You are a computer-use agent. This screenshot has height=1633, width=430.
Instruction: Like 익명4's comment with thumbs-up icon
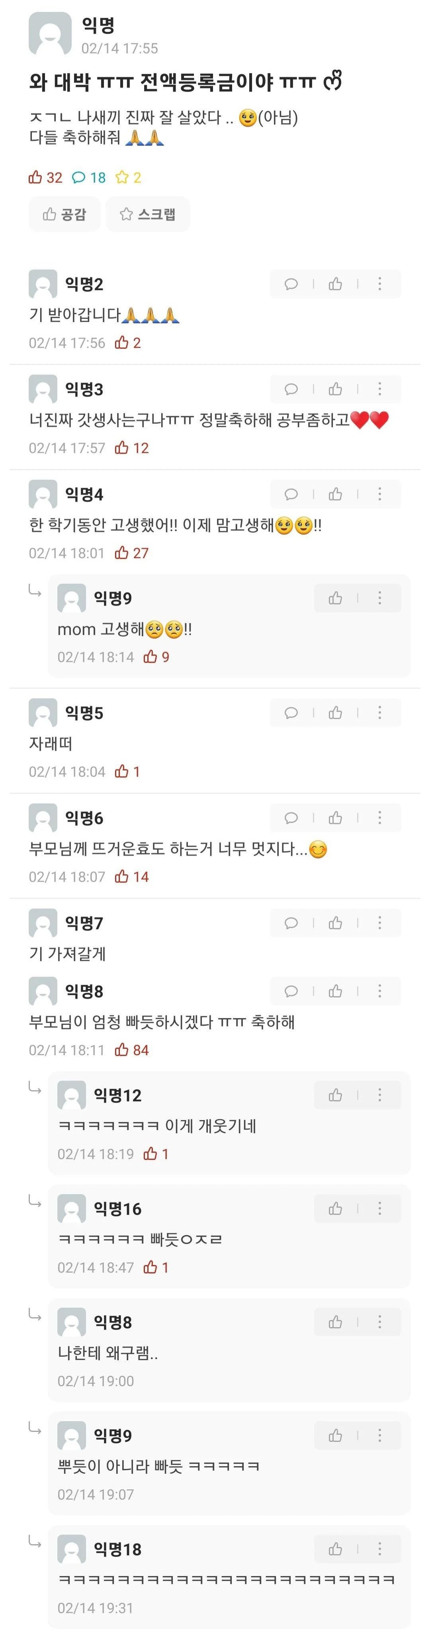pyautogui.click(x=336, y=495)
